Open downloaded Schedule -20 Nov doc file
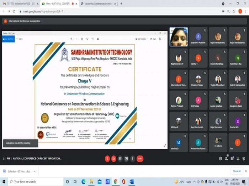The width and height of the screenshot is (249, 186). pos(17,171)
